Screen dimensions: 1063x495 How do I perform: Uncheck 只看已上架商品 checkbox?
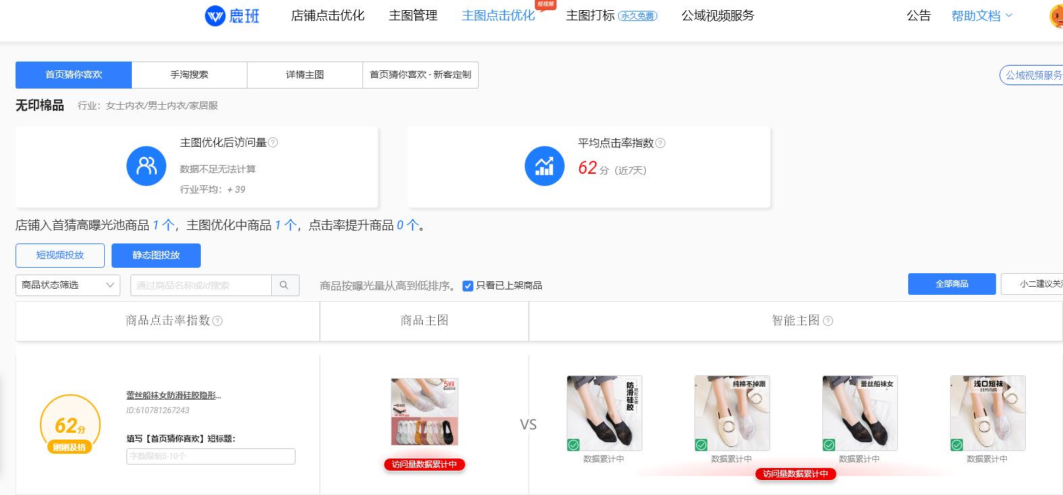[x=468, y=286]
